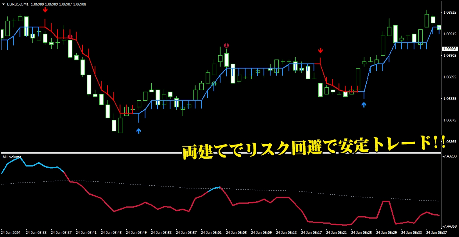Click the red sell arrow near 06:17
459x237 pixels.
point(321,51)
